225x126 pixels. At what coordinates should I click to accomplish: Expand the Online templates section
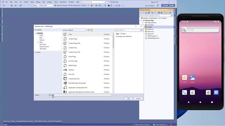click(x=35, y=52)
